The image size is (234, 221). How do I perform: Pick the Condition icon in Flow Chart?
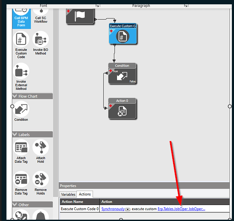[21, 109]
